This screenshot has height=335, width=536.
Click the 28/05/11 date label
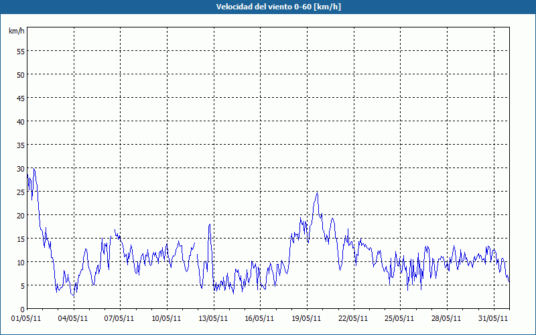(447, 318)
